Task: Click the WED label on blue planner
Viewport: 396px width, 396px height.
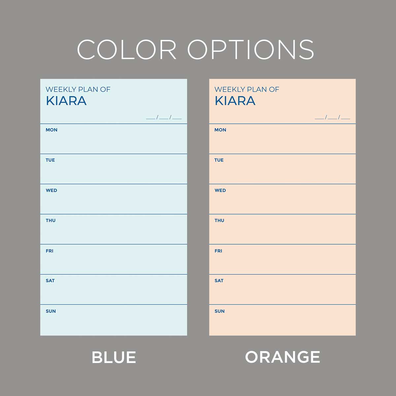Action: pos(51,190)
